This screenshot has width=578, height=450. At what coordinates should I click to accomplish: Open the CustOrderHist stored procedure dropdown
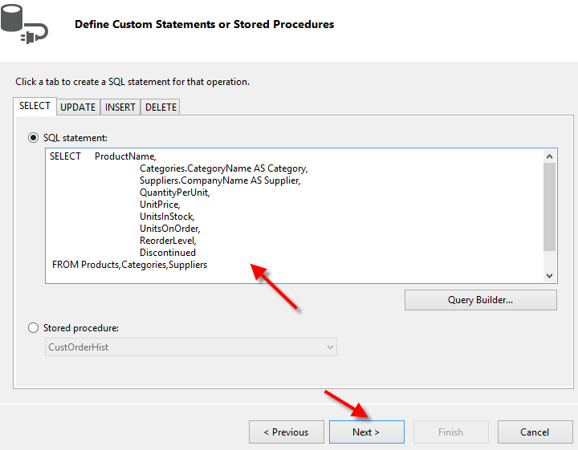pos(190,347)
